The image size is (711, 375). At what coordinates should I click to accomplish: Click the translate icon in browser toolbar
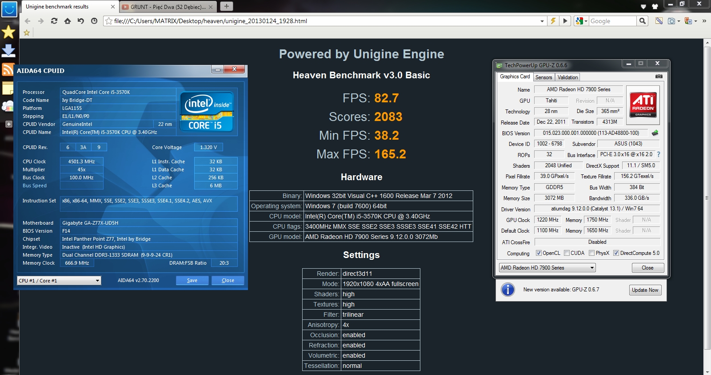pyautogui.click(x=688, y=21)
